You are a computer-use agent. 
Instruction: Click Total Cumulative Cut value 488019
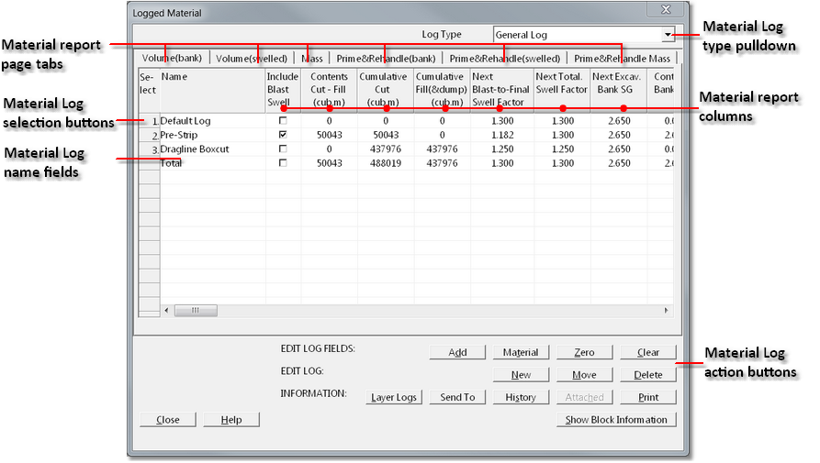[386, 163]
